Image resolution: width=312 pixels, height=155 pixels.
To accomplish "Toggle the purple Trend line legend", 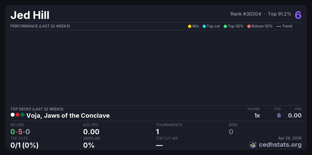I will coord(279,26).
